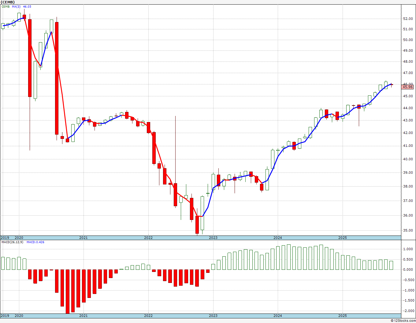The image size is (416, 323).
Task: Click the 37.00 price axis label
Action: pos(408,201)
